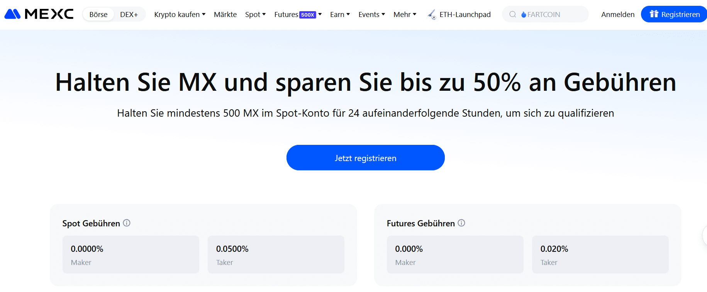Screen dimensions: 707x292
Task: Expand the Krypto kaufen dropdown
Action: pos(180,14)
